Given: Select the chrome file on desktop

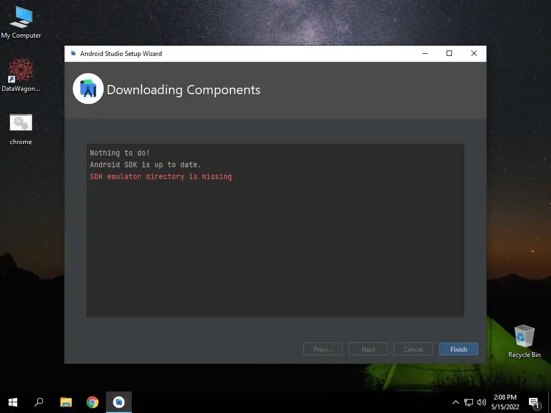Looking at the screenshot, I should click(21, 129).
